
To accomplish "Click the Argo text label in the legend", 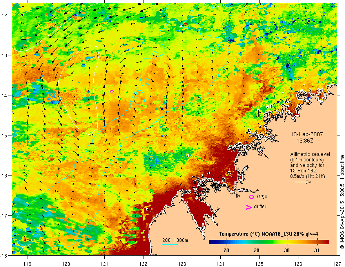I will tap(262, 196).
